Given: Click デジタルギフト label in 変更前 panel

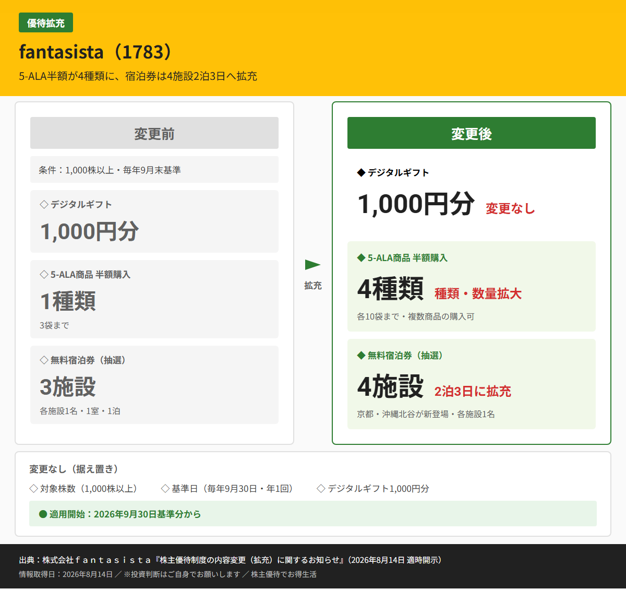Looking at the screenshot, I should click(81, 205).
